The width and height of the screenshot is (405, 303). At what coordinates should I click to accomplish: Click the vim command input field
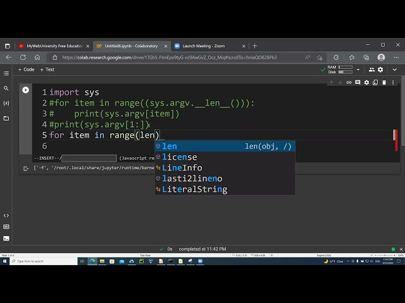(89, 158)
